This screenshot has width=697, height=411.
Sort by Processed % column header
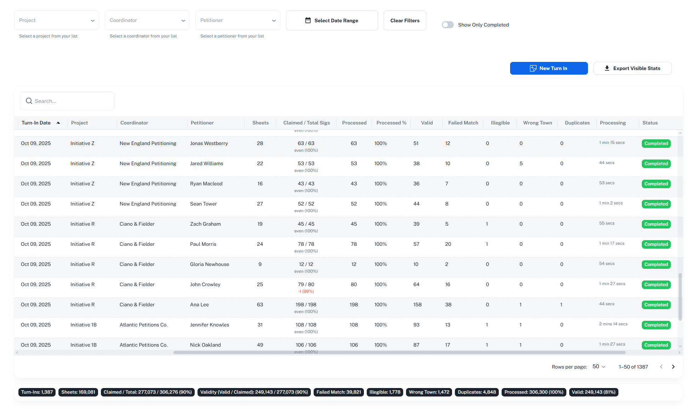point(391,123)
